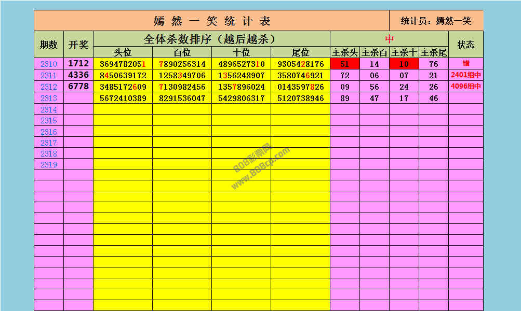Click the 统计员：嫣然一笑 label
The width and height of the screenshot is (521, 311).
(x=436, y=21)
